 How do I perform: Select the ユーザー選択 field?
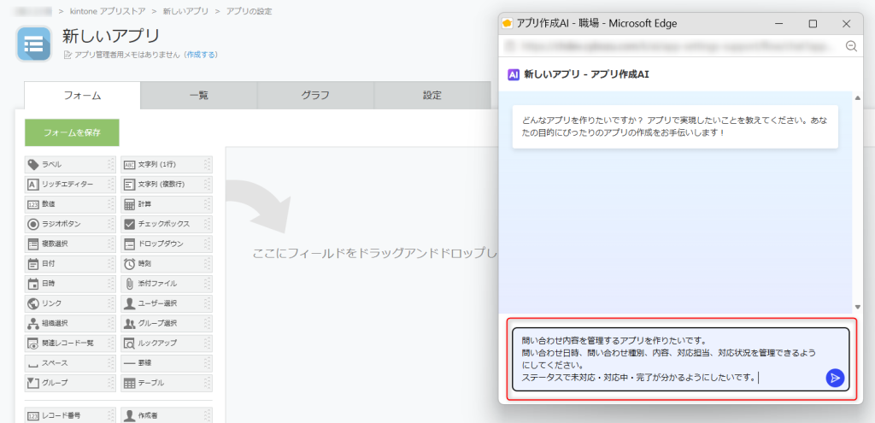tap(167, 303)
